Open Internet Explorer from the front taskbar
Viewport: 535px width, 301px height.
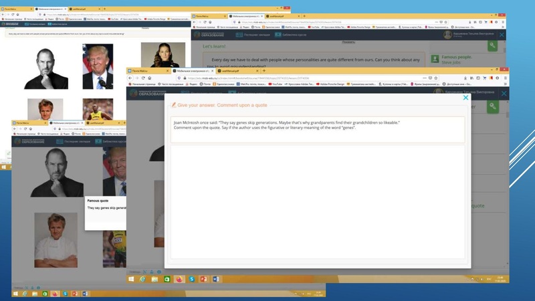tap(142, 278)
